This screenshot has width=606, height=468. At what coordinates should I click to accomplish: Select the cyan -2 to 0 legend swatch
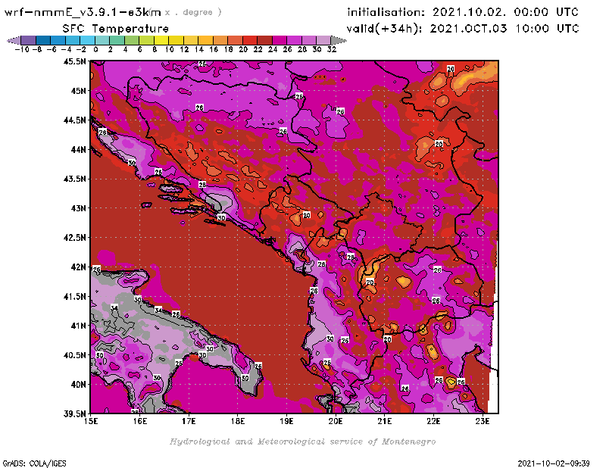pyautogui.click(x=87, y=40)
